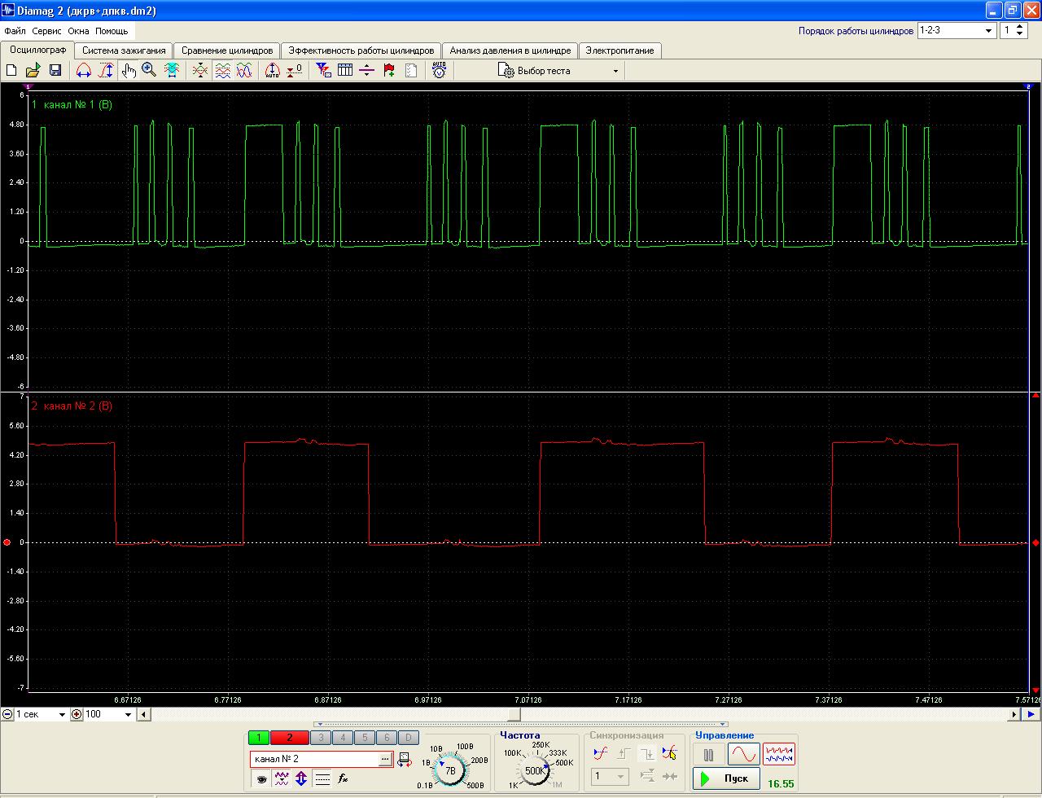Select horizontal measurement cursor tool
Image resolution: width=1042 pixels, height=798 pixels.
click(83, 71)
